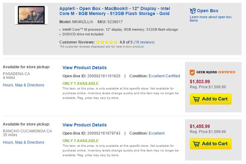Open Hours, Map & Directions for Rancho Cucamonga
Image resolution: width=246 pixels, height=164 pixels.
(x=24, y=142)
